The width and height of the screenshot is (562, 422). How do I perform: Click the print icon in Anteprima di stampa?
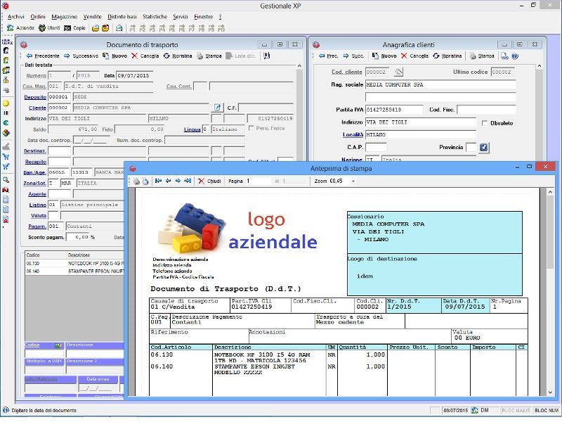(x=135, y=179)
